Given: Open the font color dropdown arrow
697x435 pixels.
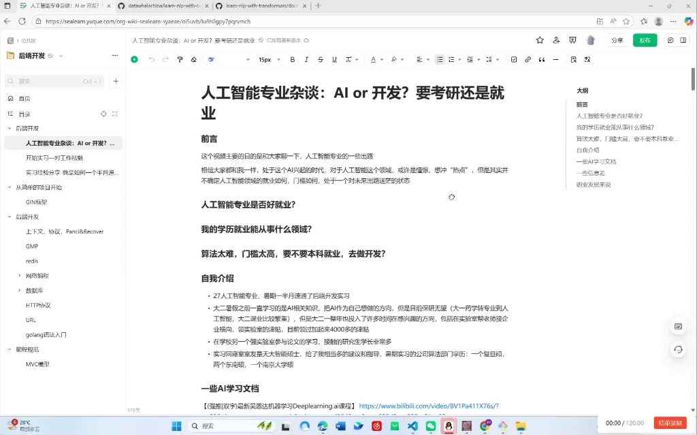Looking at the screenshot, I should 381,60.
